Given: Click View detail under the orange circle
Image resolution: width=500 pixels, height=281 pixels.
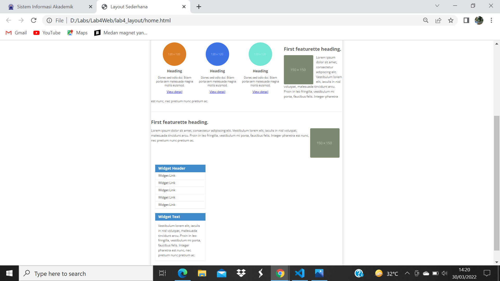Looking at the screenshot, I should point(174,92).
